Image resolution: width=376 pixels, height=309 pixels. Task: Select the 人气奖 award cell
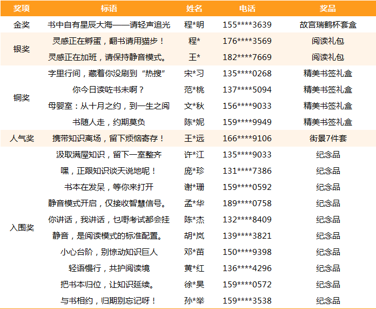(x=22, y=139)
